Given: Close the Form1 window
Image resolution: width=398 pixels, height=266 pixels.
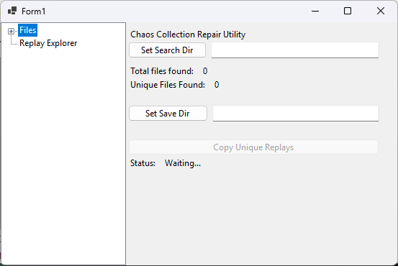Looking at the screenshot, I should point(381,12).
